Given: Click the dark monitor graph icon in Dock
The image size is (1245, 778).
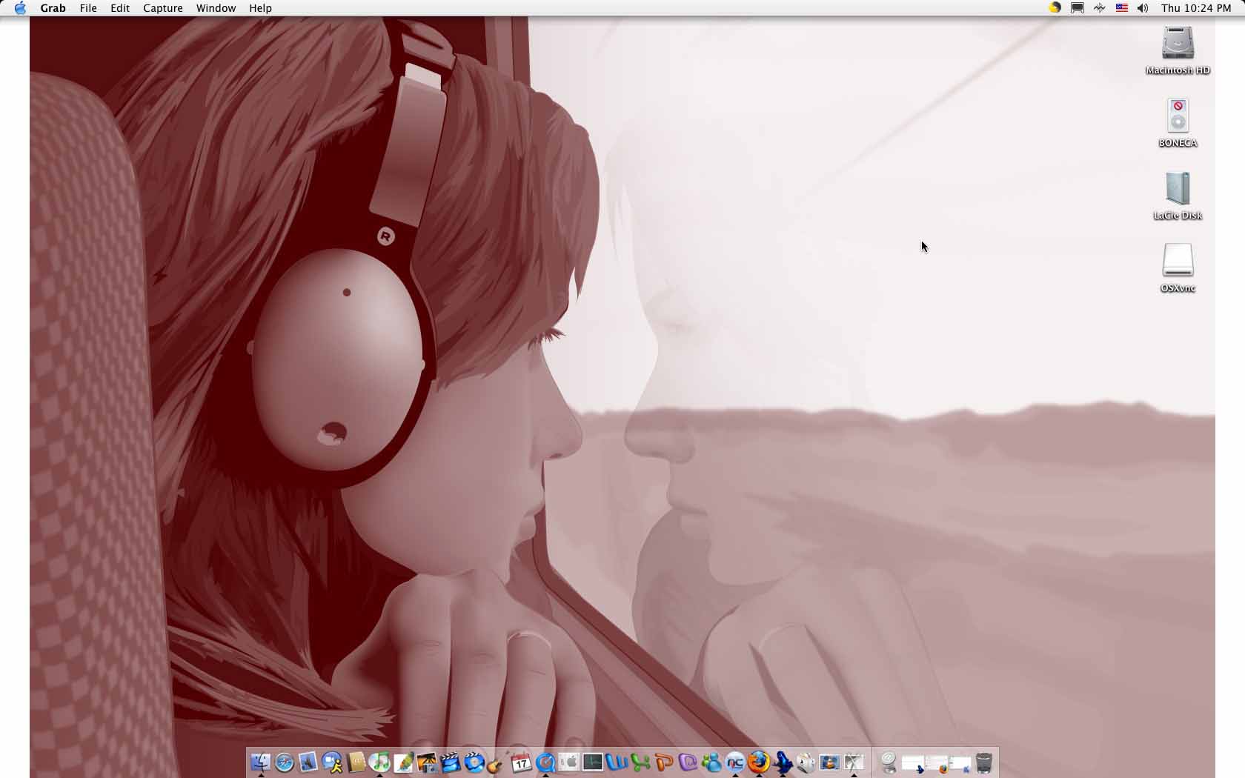Looking at the screenshot, I should point(593,762).
